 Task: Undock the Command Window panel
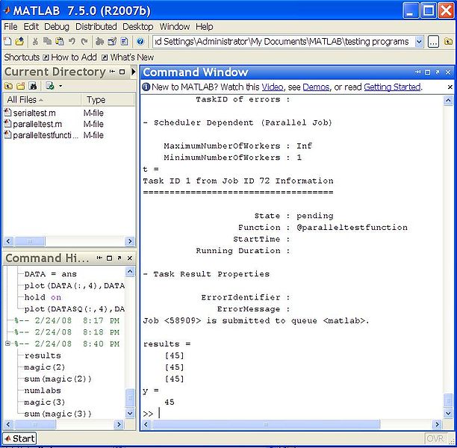tap(438, 72)
